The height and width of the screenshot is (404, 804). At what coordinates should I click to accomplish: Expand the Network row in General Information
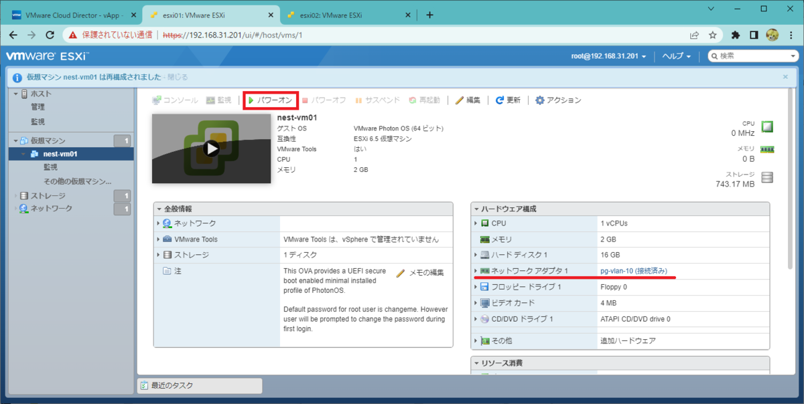159,223
